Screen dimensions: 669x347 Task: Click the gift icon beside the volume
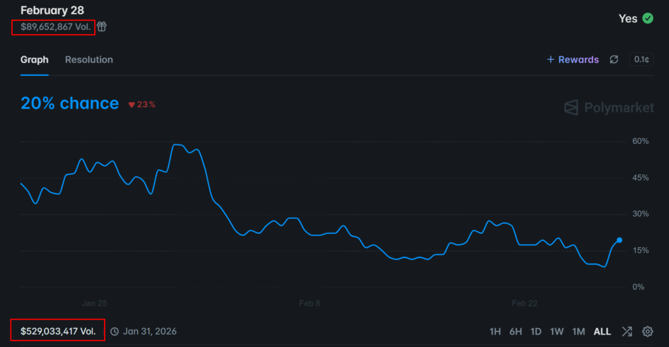(102, 27)
